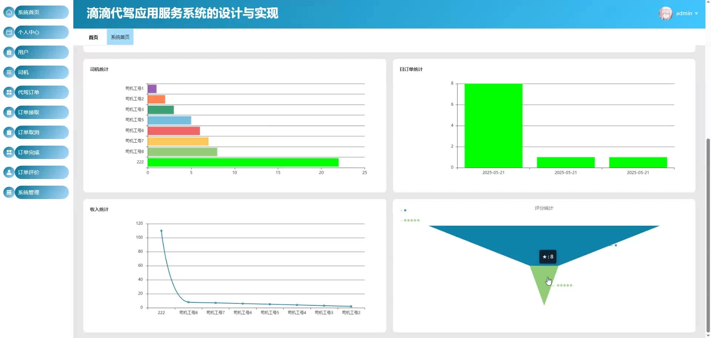
Task: Click the icon beside 系统管理
Action: [x=9, y=192]
